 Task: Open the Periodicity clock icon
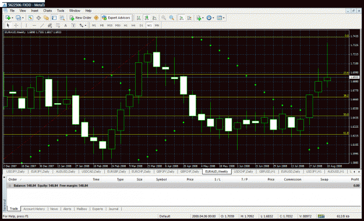[209, 17]
